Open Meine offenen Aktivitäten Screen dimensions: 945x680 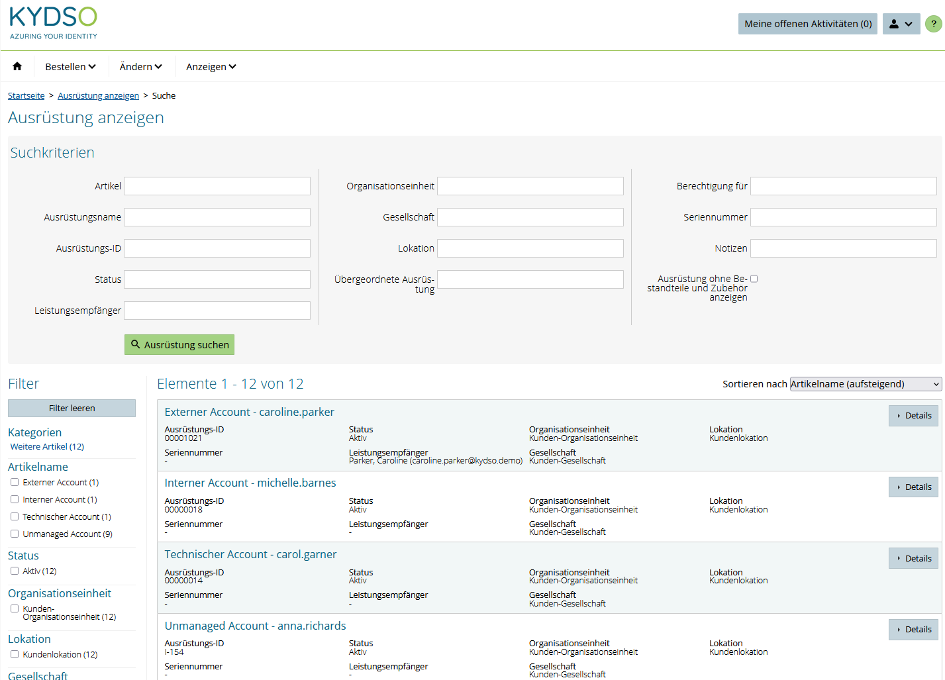(807, 23)
